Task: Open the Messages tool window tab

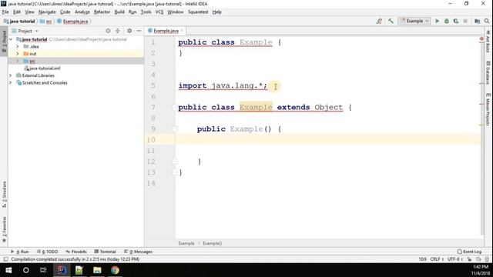Action: (138, 252)
